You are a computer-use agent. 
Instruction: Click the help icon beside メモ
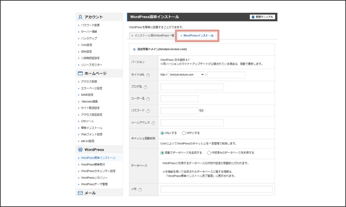click(140, 189)
